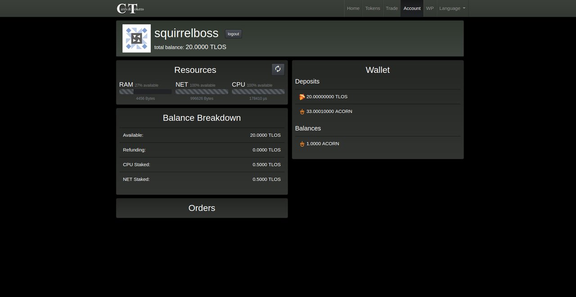The width and height of the screenshot is (576, 297).
Task: Select the Available: row label
Action: 133,135
